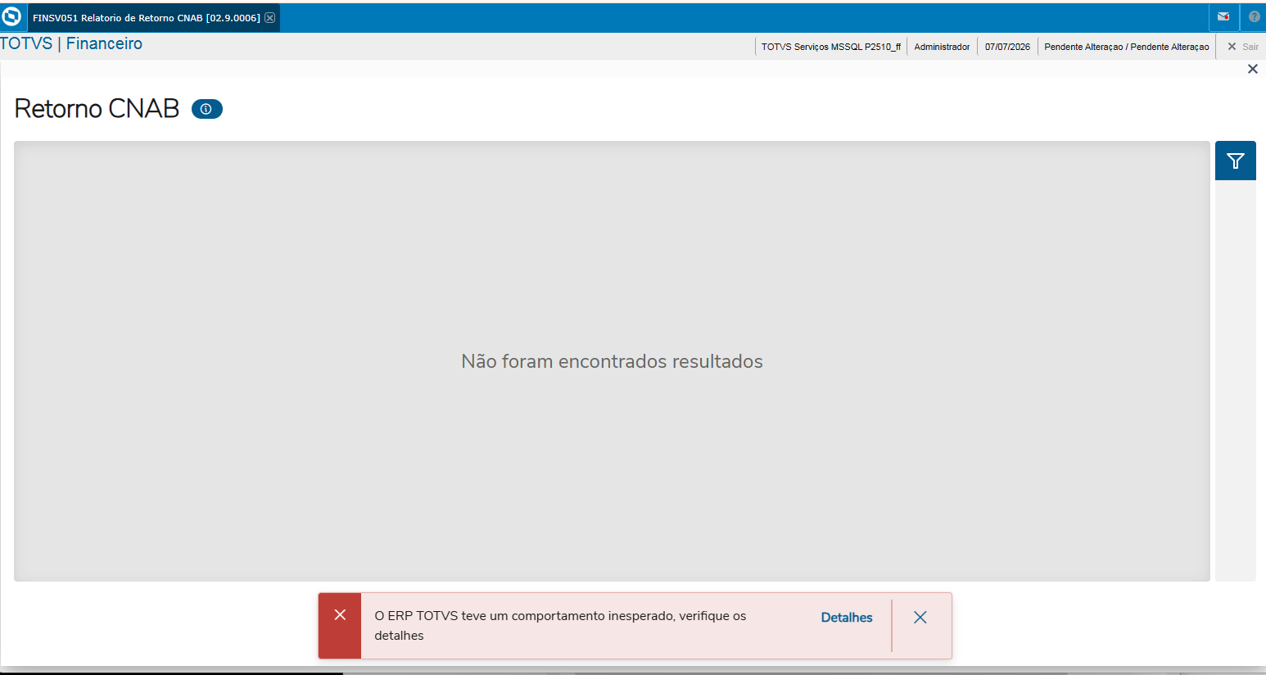1266x675 pixels.
Task: Open the help question mark icon
Action: coord(1254,17)
